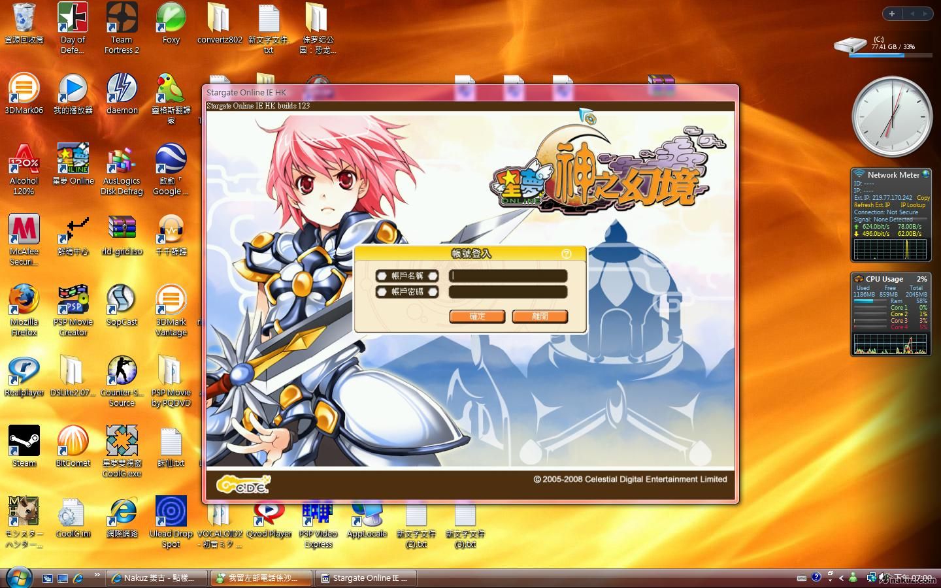
Task: Switch to the Nakuz taskbar window
Action: coord(157,578)
